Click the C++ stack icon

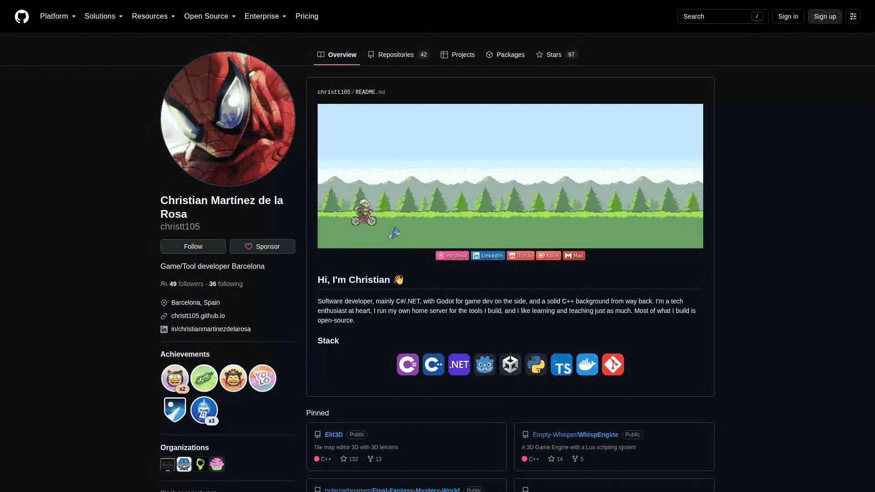[x=433, y=364]
